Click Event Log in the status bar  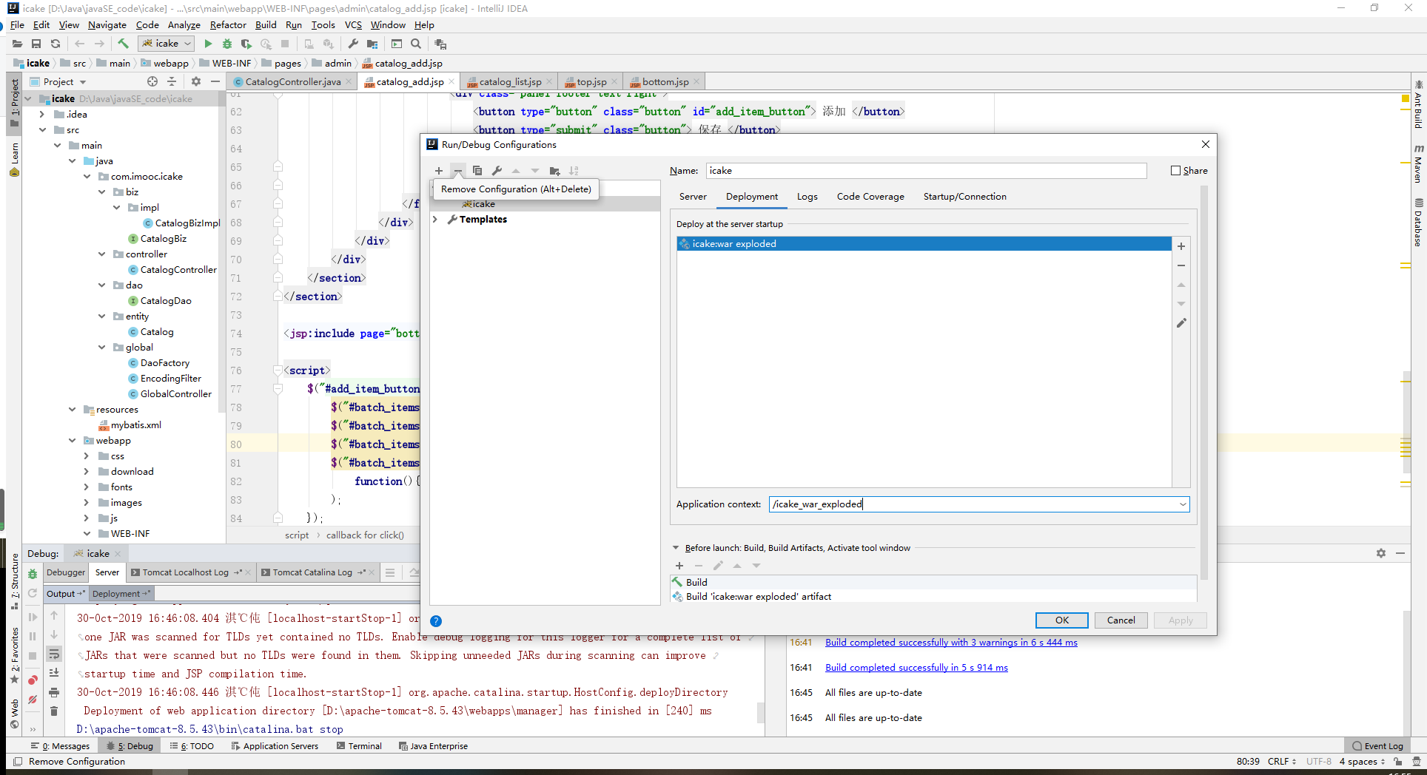[1377, 746]
